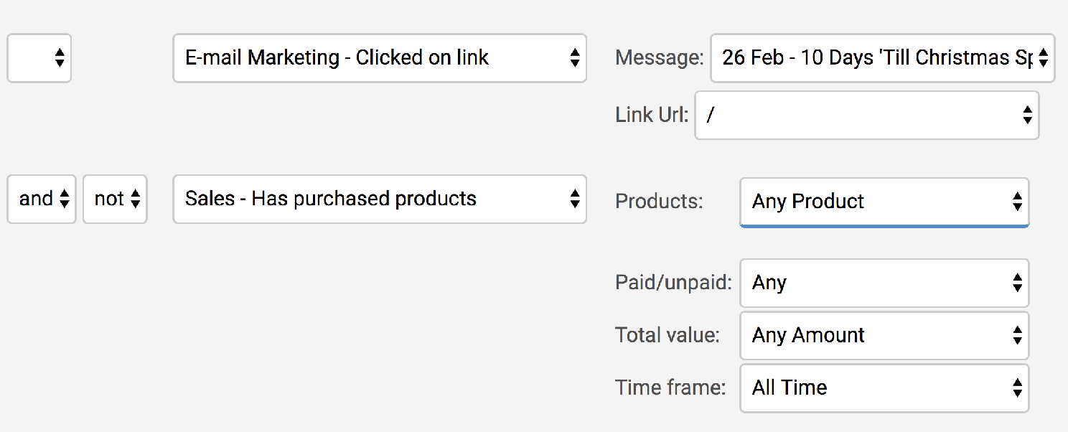Click the 'Time frame:' label
Viewport: 1068px width, 432px height.
(670, 388)
